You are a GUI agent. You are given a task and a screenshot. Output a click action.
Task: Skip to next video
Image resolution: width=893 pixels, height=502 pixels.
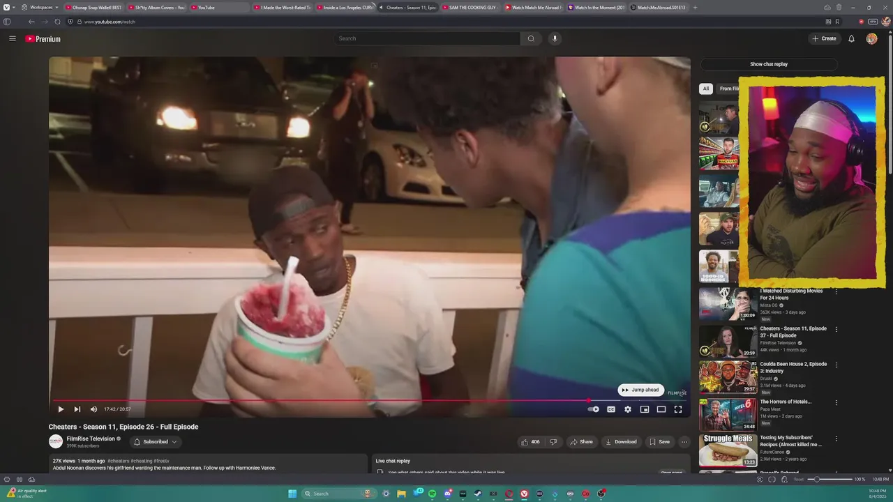(77, 409)
